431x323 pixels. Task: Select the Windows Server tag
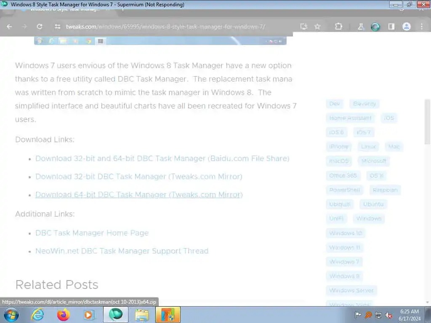coord(351,290)
